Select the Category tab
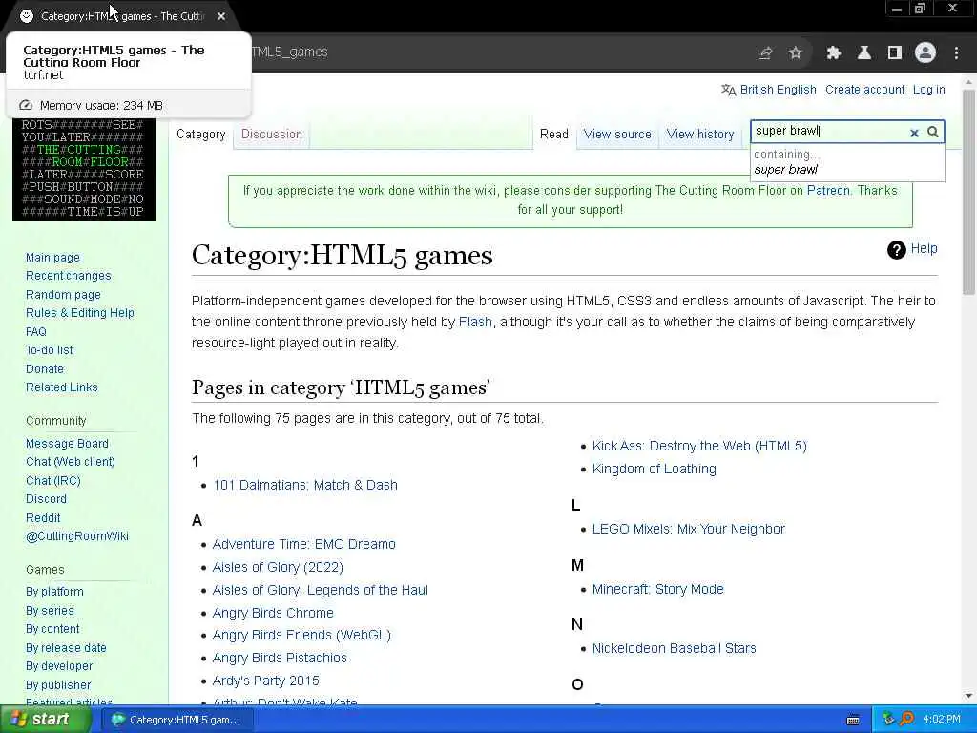 (x=200, y=134)
